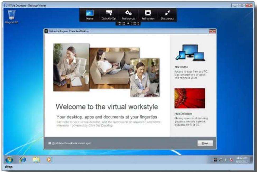Switch the viewer to Full-screen
Screen dimensions: 257x172
(148, 15)
